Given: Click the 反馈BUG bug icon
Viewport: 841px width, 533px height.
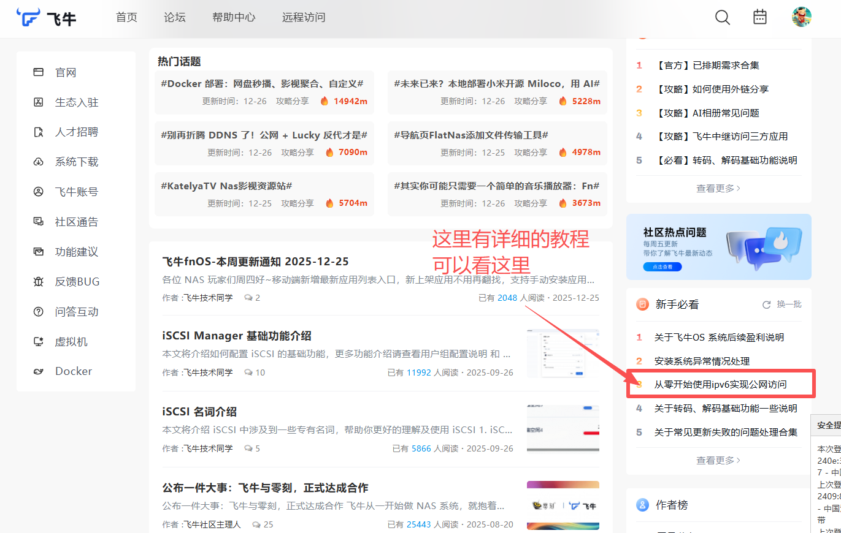Looking at the screenshot, I should click(x=39, y=282).
